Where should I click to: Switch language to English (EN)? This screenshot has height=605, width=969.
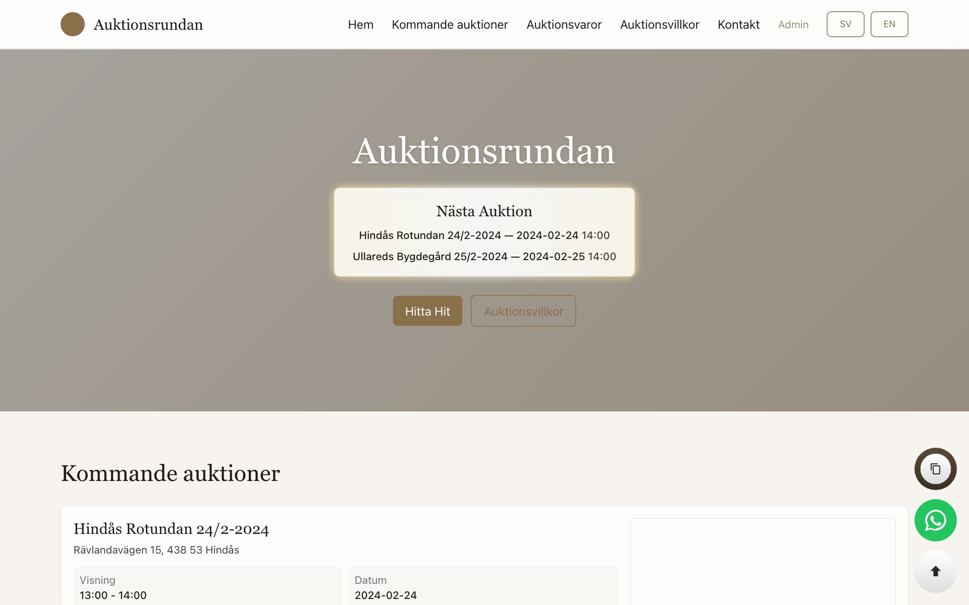[x=889, y=24]
